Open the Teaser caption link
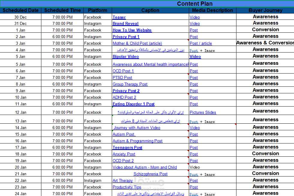294x196 pixels. (119, 17)
